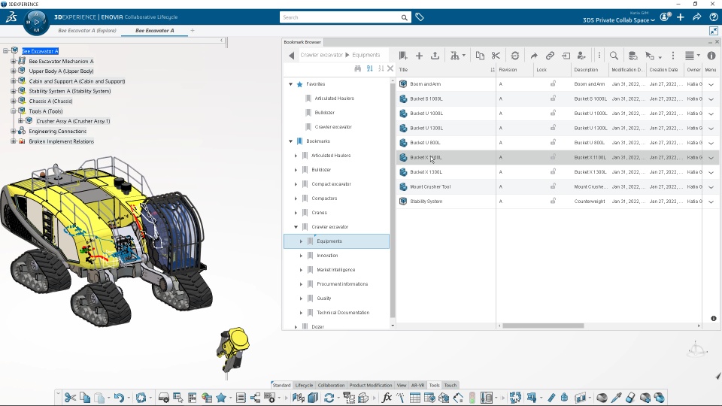Click the scissors cut icon in bottom action bar
This screenshot has width=722, height=406.
pyautogui.click(x=70, y=397)
